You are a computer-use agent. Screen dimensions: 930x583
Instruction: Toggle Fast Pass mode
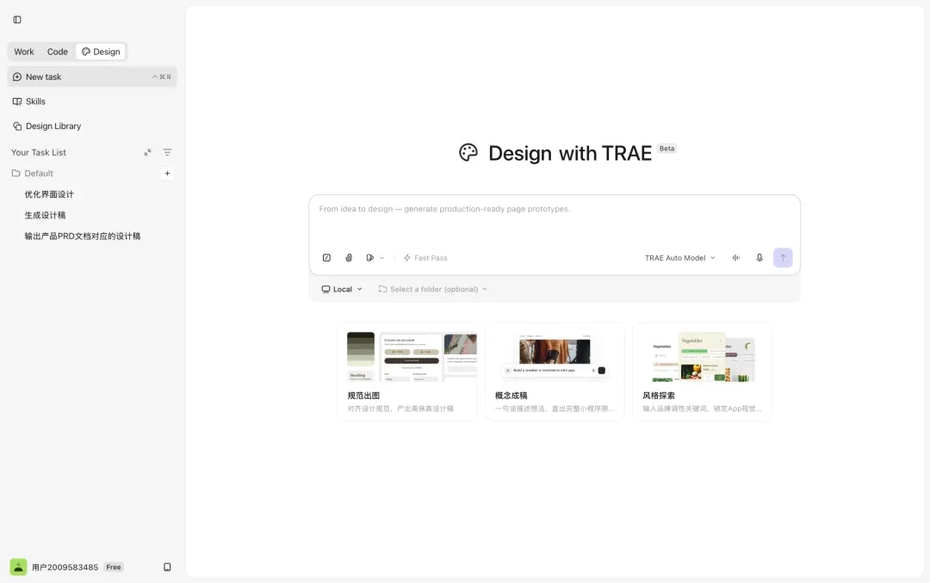[x=425, y=258]
